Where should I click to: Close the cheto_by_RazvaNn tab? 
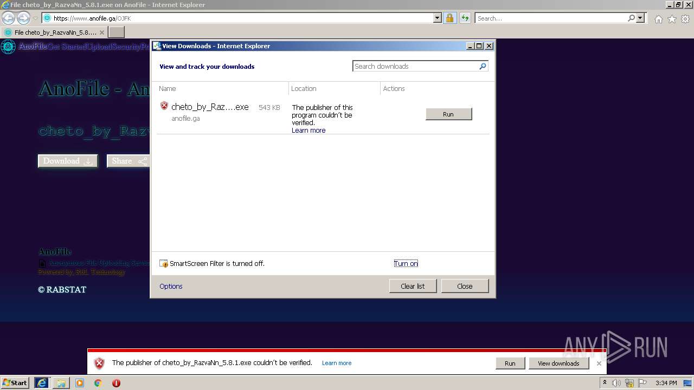[x=101, y=32]
